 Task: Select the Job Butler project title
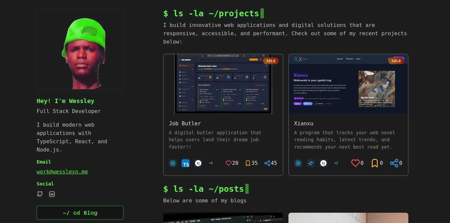pyautogui.click(x=185, y=123)
